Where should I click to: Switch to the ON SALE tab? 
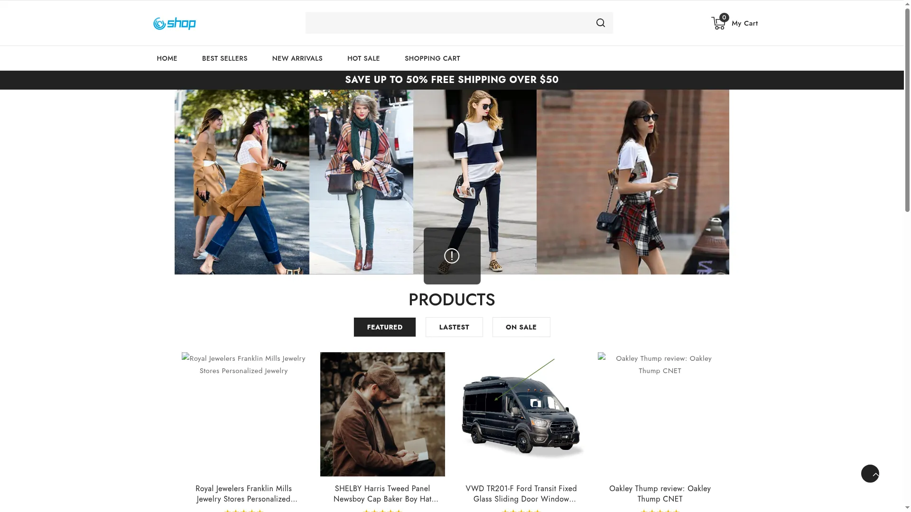[x=521, y=327]
